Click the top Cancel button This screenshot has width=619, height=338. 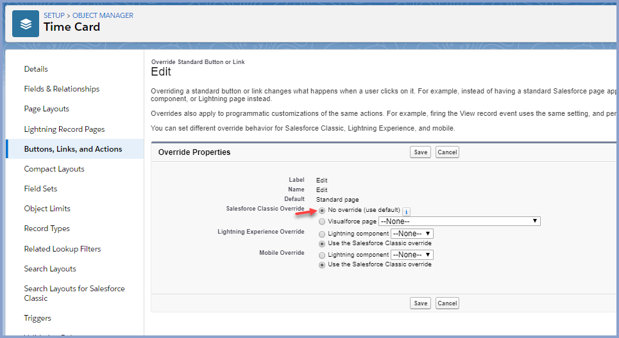(x=447, y=152)
